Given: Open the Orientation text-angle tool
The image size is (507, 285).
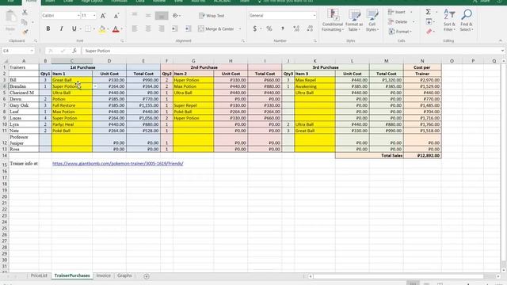Looking at the screenshot, I should [x=175, y=15].
